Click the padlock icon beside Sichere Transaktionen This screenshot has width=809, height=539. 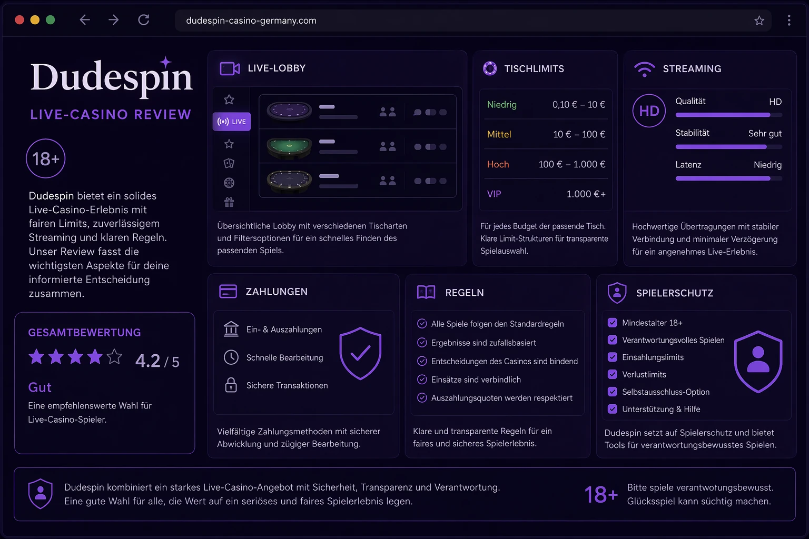[x=231, y=385]
